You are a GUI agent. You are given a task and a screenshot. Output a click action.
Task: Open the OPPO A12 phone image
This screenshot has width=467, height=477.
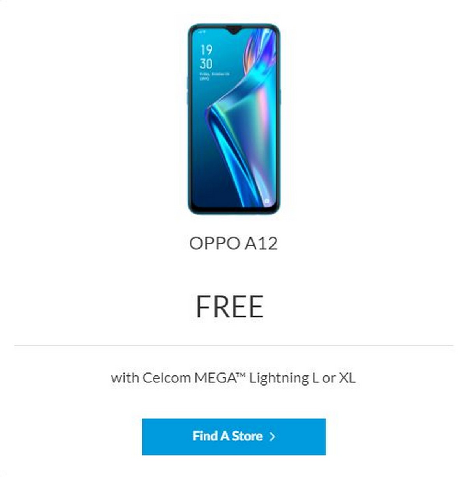(x=233, y=119)
